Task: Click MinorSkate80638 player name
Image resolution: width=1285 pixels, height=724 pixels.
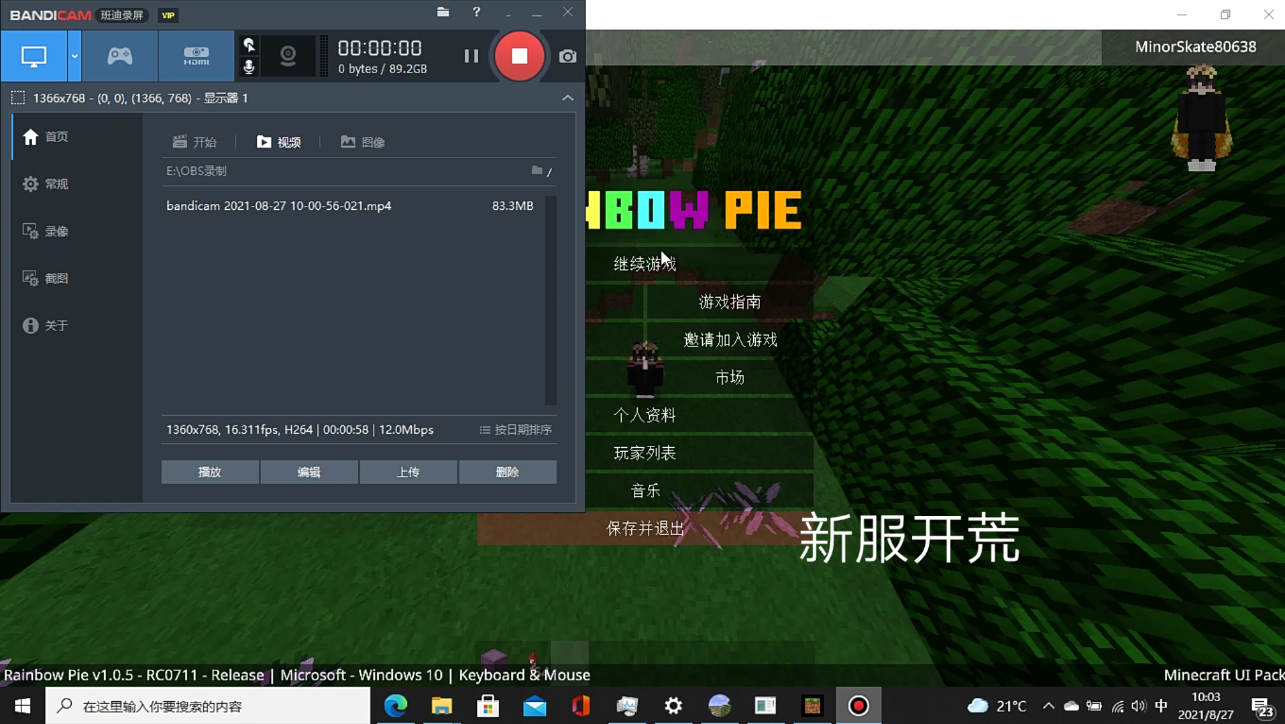Action: click(1195, 47)
